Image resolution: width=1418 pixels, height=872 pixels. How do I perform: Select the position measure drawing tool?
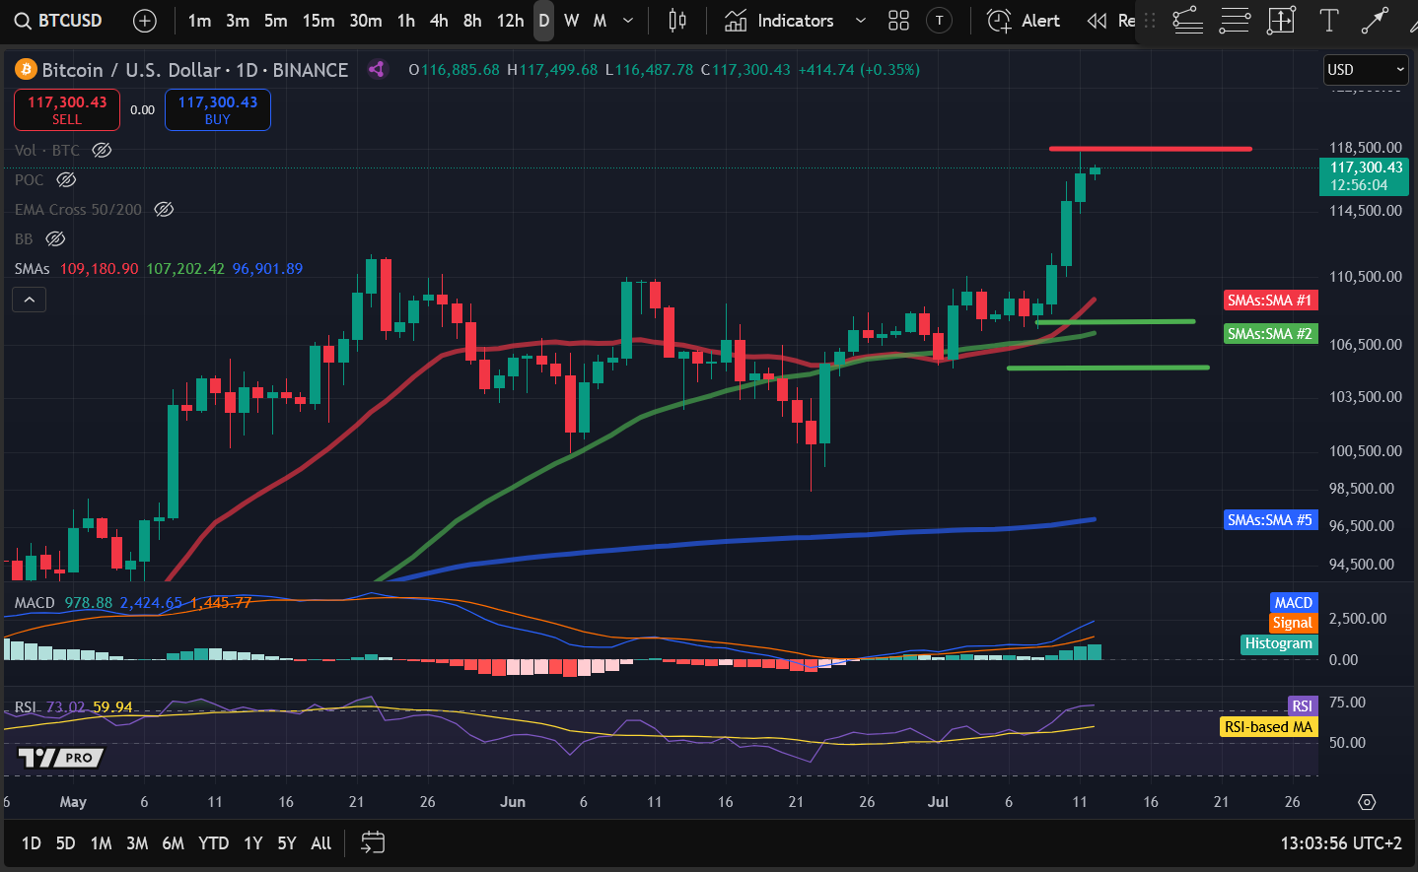click(1281, 21)
